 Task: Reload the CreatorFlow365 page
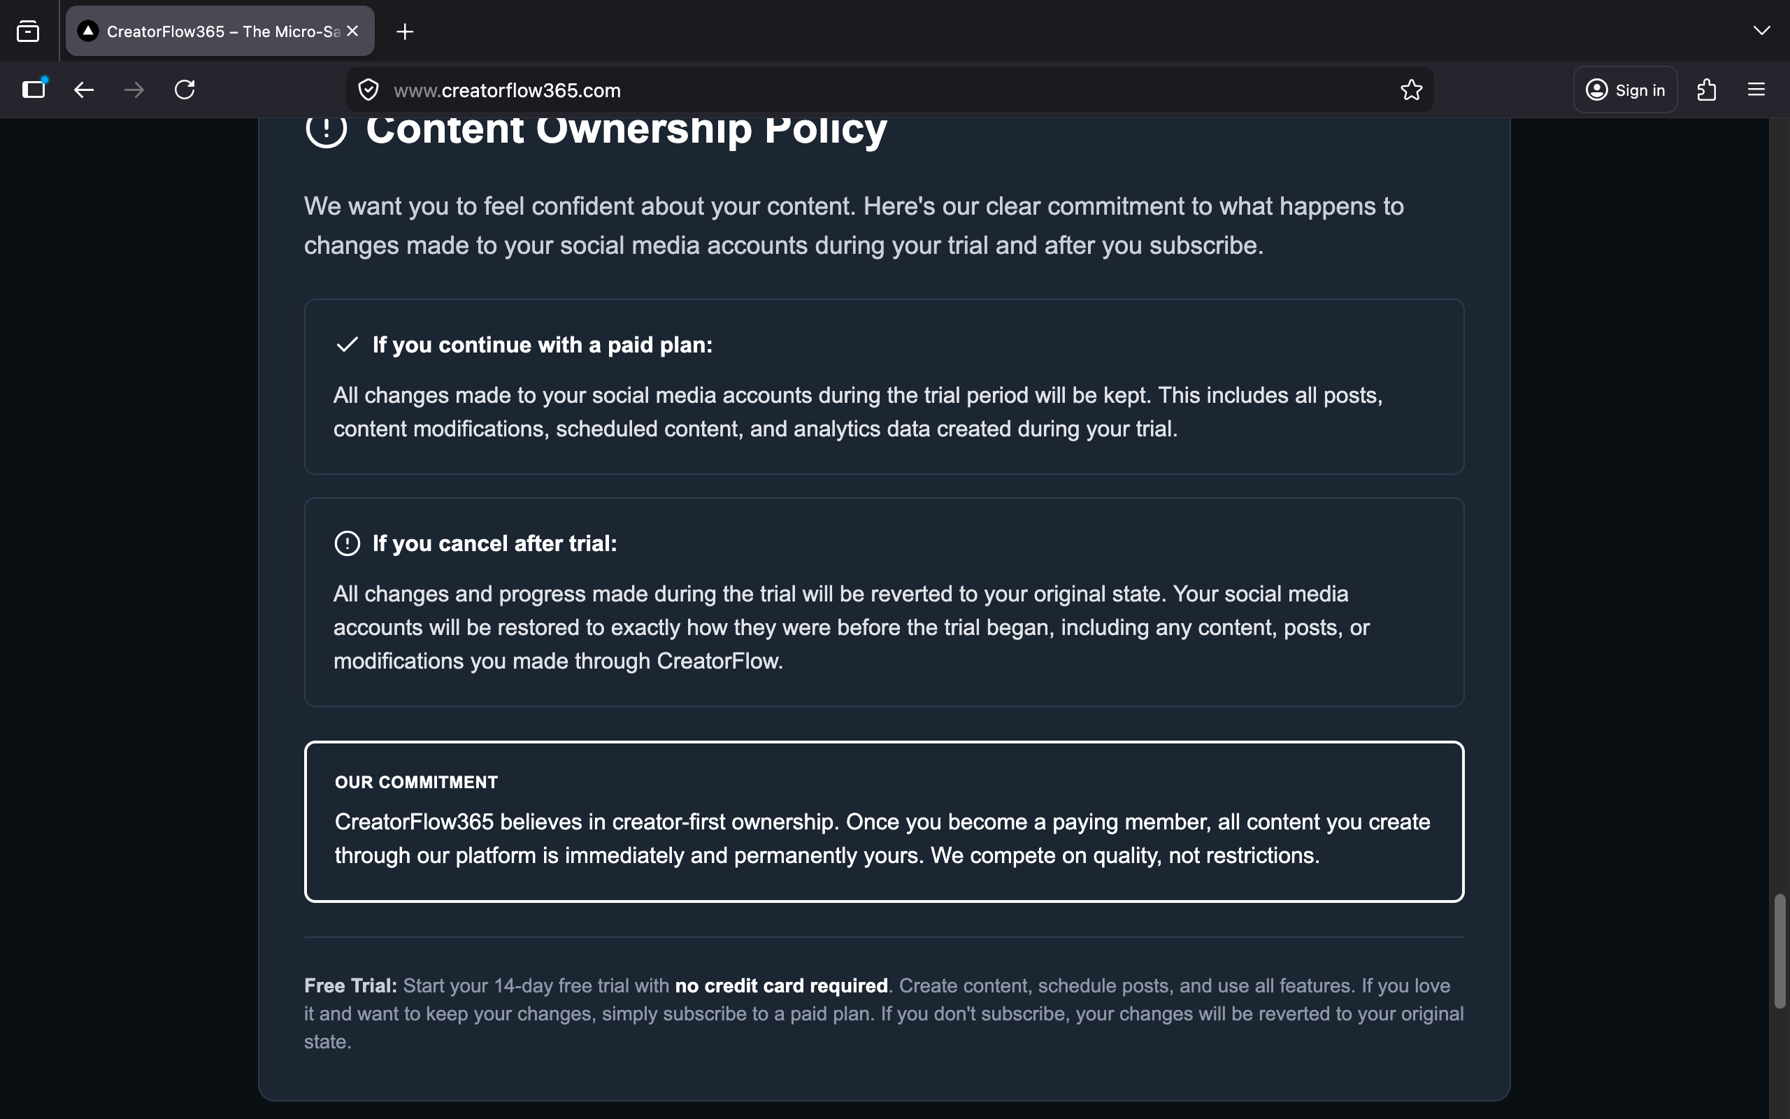tap(184, 90)
